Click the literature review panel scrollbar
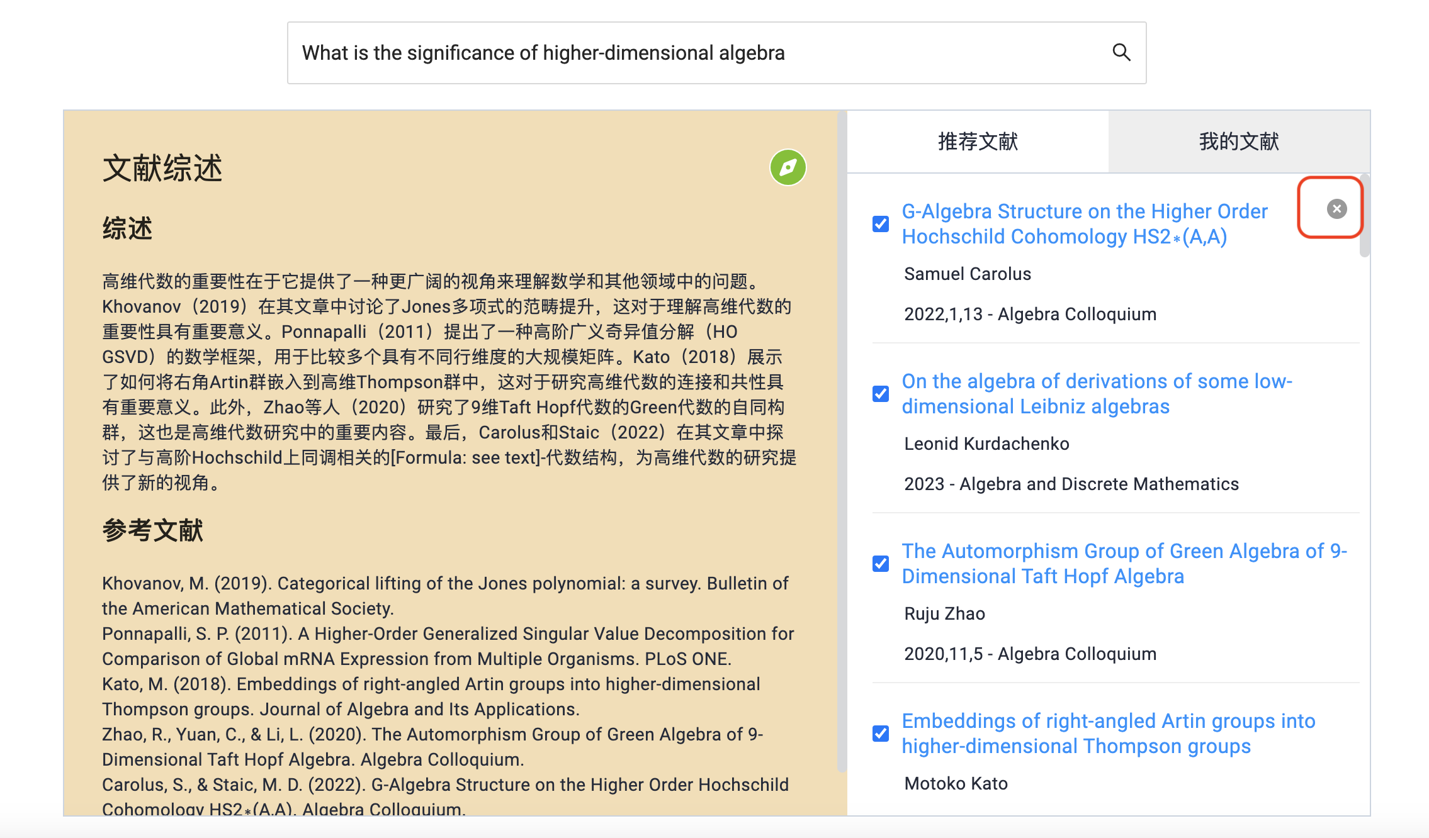This screenshot has width=1429, height=838. pos(842,440)
